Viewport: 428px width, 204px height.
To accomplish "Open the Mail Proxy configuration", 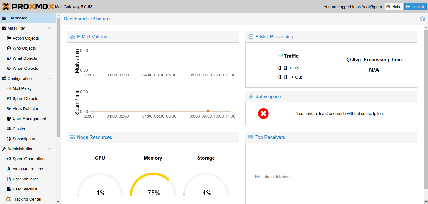I will (28, 89).
